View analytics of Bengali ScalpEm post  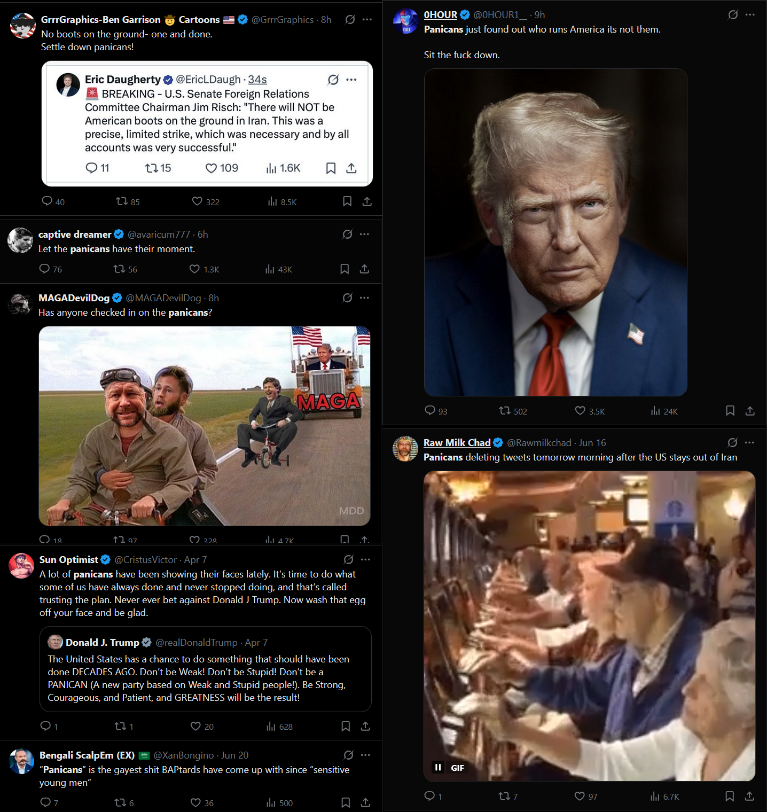[279, 803]
